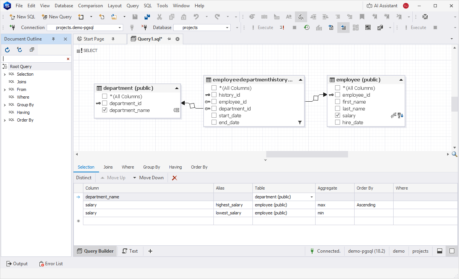Click the red X delete icon beside Move Down

tap(175, 178)
